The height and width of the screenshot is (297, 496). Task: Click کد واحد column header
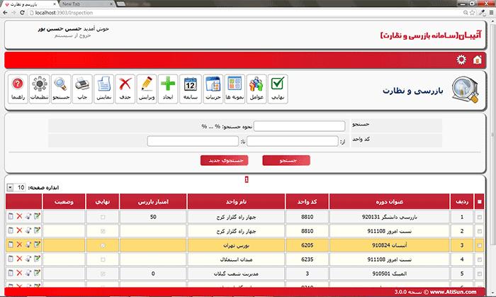coord(307,202)
